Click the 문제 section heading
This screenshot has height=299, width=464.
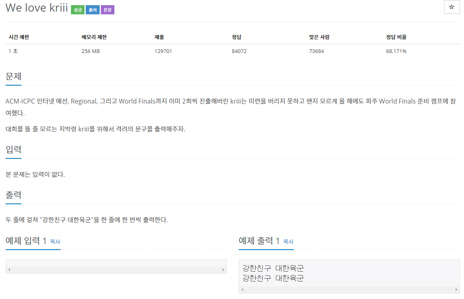[13, 76]
